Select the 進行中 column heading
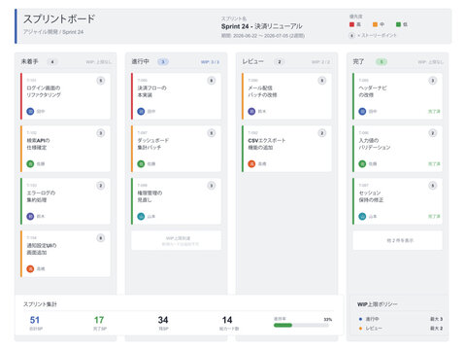The image size is (466, 350). [x=140, y=61]
